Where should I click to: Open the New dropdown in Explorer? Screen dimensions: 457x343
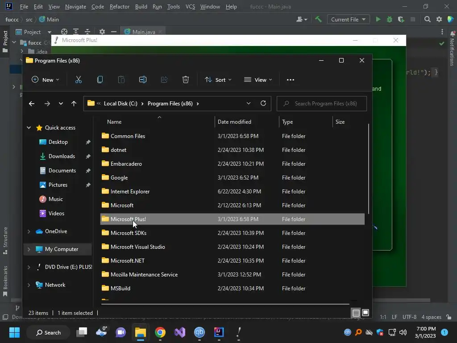coord(45,79)
